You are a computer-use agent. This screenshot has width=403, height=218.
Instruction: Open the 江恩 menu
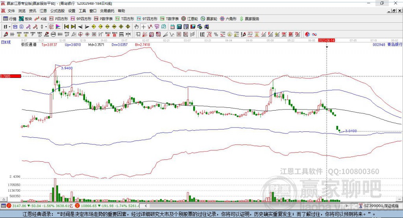[x=43, y=11]
